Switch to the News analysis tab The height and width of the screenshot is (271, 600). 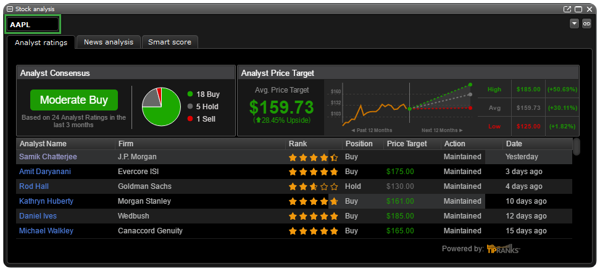point(109,42)
